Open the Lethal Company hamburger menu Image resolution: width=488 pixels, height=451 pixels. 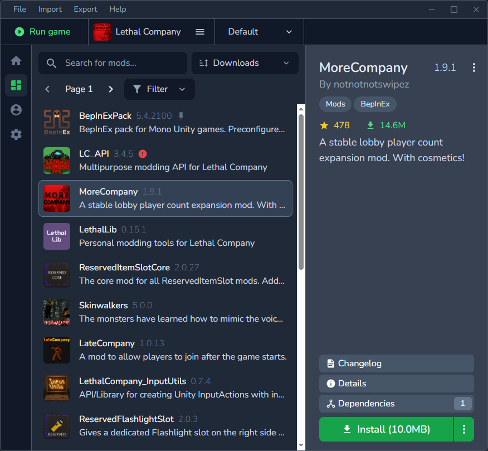coord(200,32)
